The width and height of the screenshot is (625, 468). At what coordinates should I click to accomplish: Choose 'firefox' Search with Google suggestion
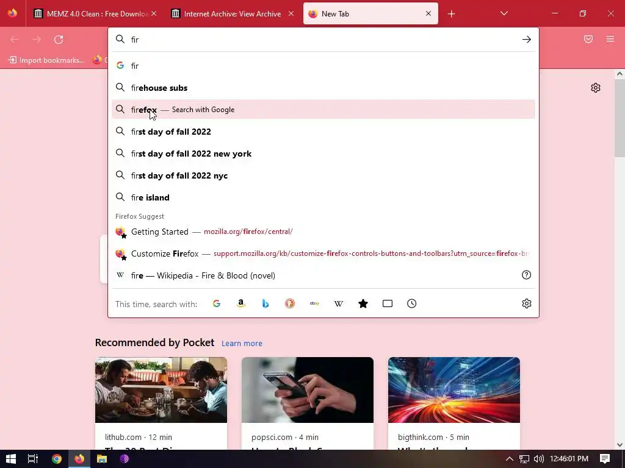[x=323, y=110]
